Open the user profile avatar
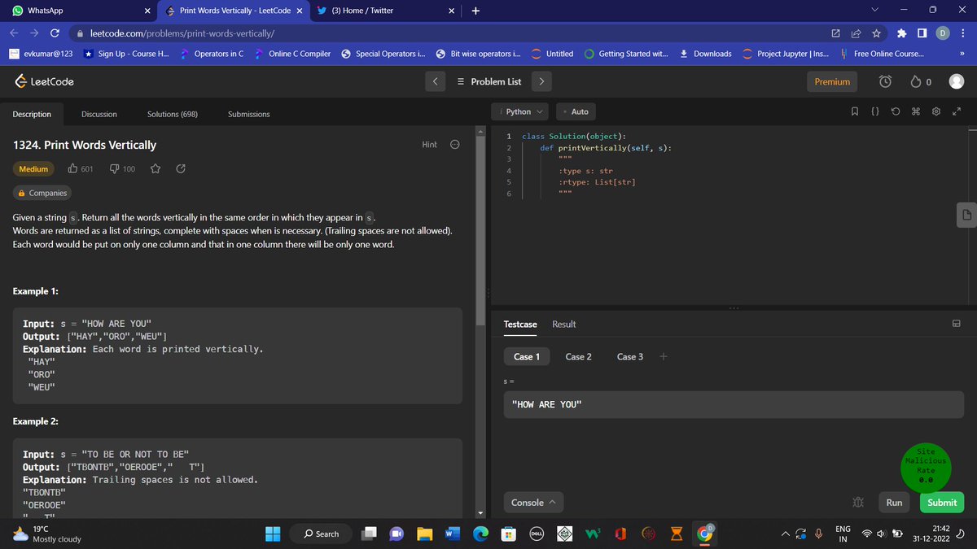Screen dimensions: 977x549 pos(957,81)
